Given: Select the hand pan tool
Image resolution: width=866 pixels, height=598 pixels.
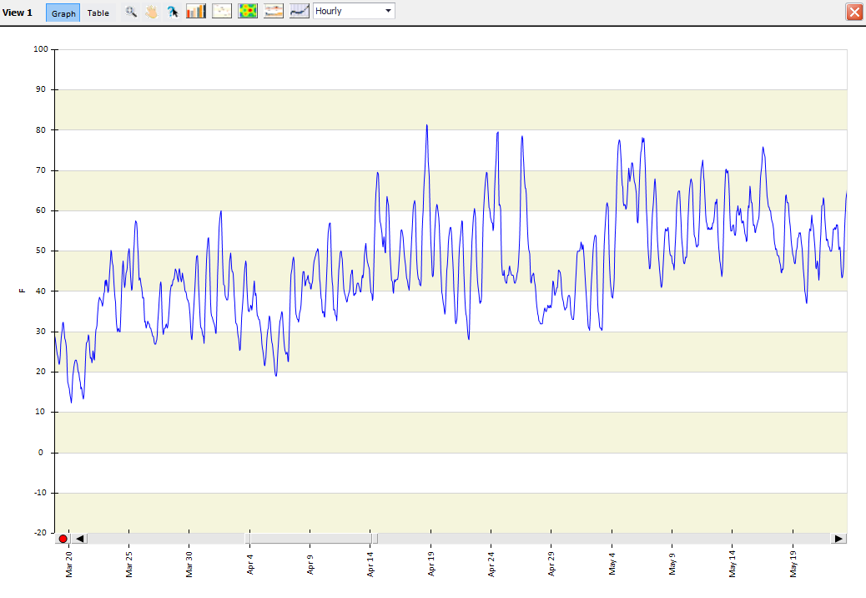Looking at the screenshot, I should (x=151, y=12).
